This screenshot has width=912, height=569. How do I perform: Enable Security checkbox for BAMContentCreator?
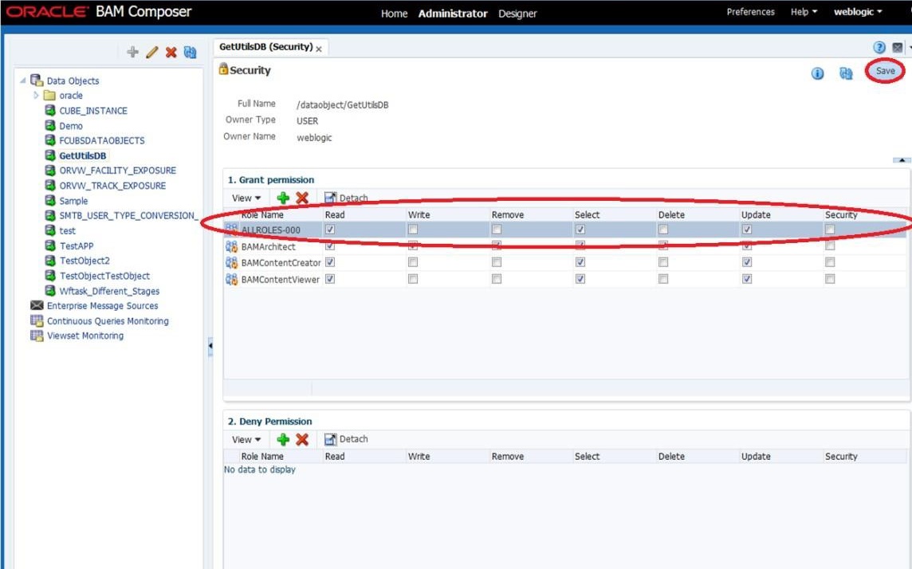[830, 262]
